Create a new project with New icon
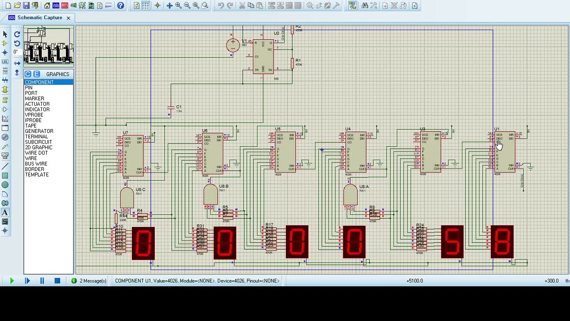 pyautogui.click(x=8, y=6)
